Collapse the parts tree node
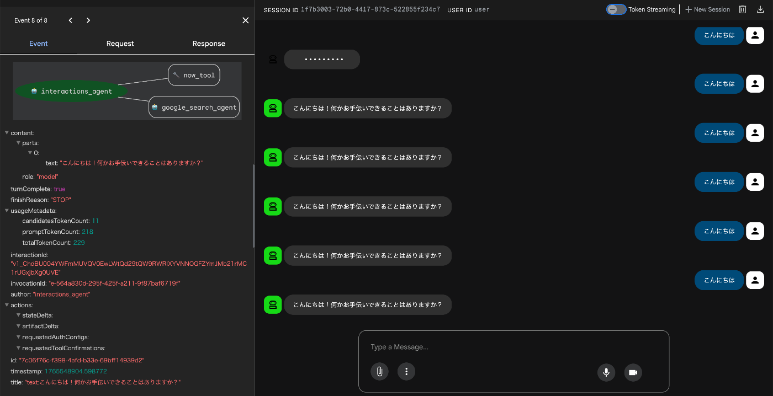This screenshot has height=396, width=773. 18,143
